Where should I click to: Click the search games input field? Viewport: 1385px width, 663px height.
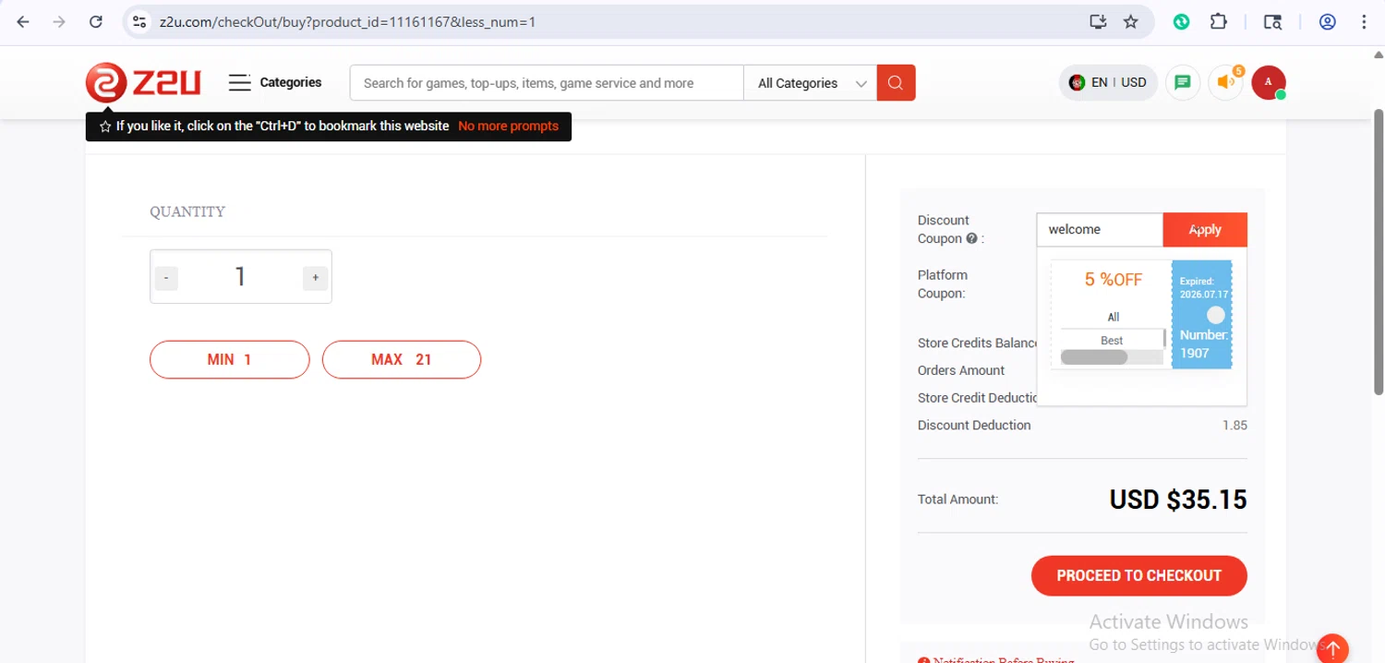(x=547, y=83)
